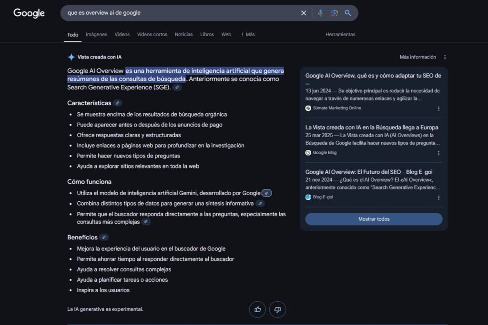This screenshot has height=325, width=488.
Task: Select the Todo tab
Action: pos(72,35)
